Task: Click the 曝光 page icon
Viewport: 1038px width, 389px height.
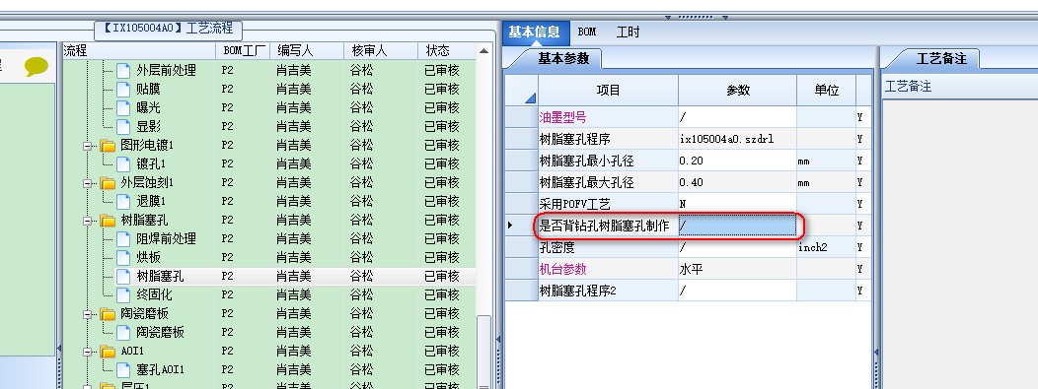Action: [x=123, y=107]
